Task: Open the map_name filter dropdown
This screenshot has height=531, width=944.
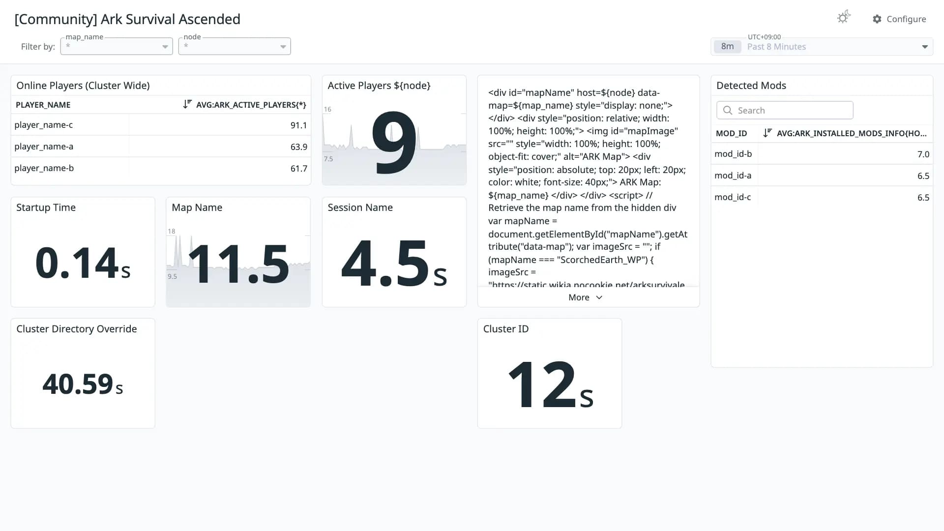Action: 117,46
